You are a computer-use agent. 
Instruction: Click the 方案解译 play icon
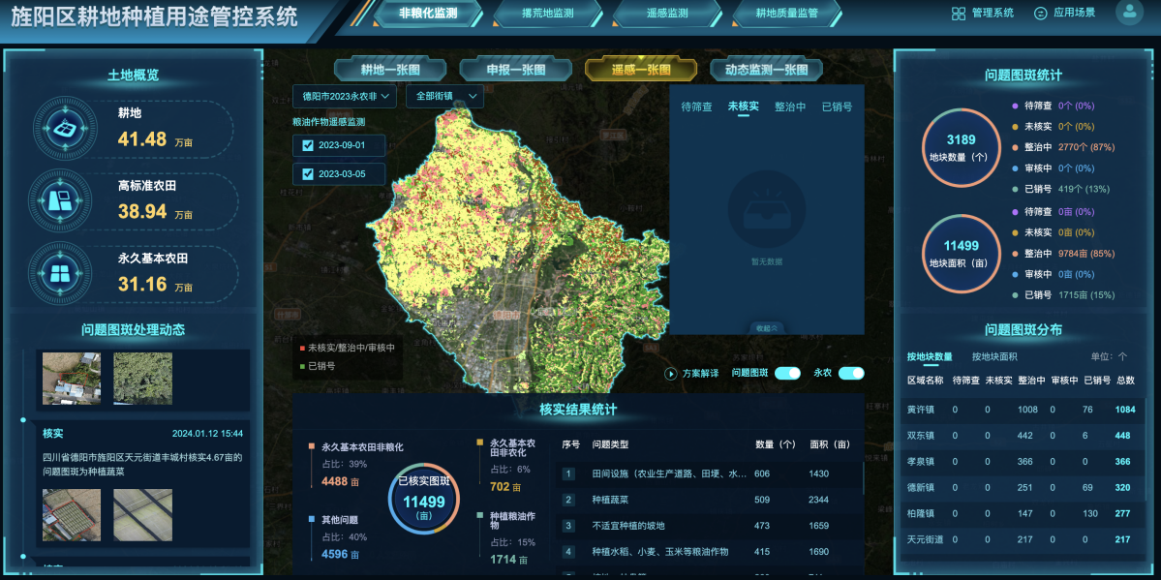(670, 374)
